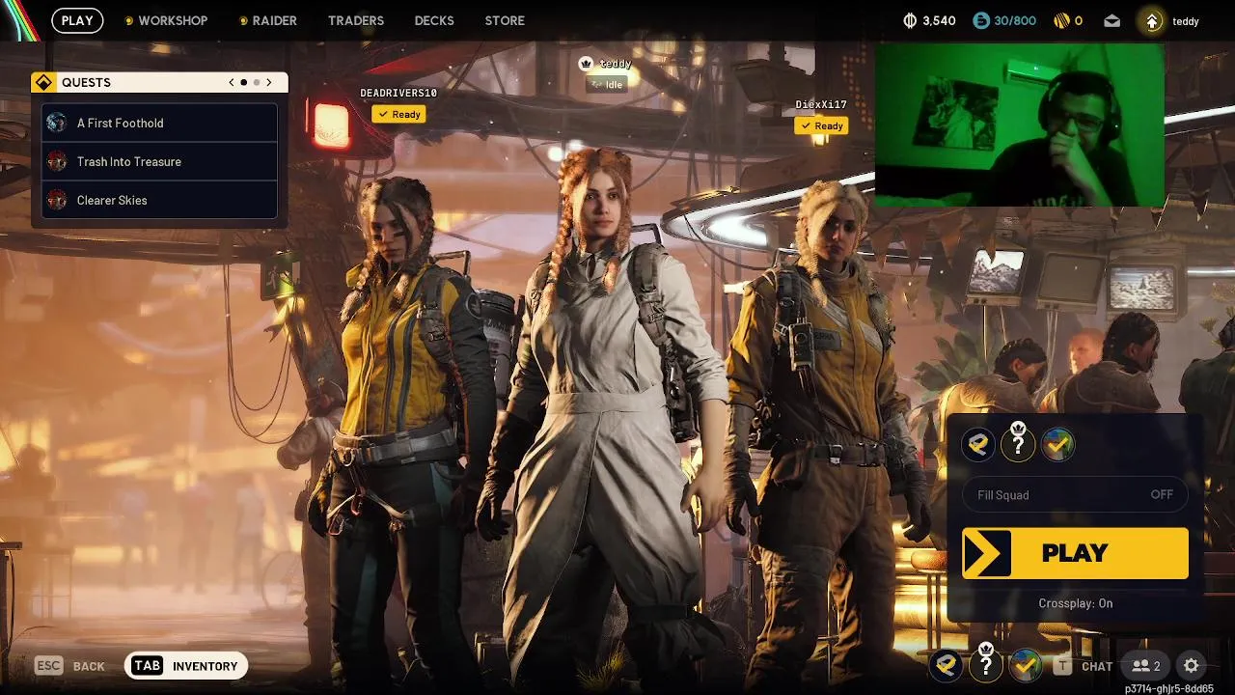The width and height of the screenshot is (1235, 695).
Task: Click the Idle status under teddy
Action: point(608,85)
